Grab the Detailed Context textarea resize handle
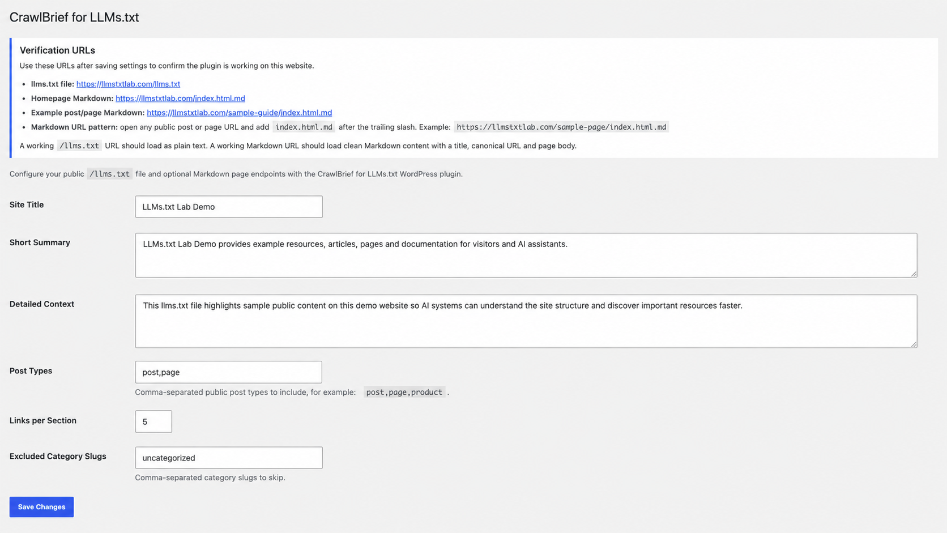The height and width of the screenshot is (533, 947). 914,344
